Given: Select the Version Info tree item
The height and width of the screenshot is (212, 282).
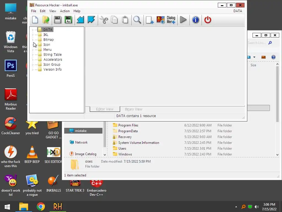Looking at the screenshot, I should (50, 69).
